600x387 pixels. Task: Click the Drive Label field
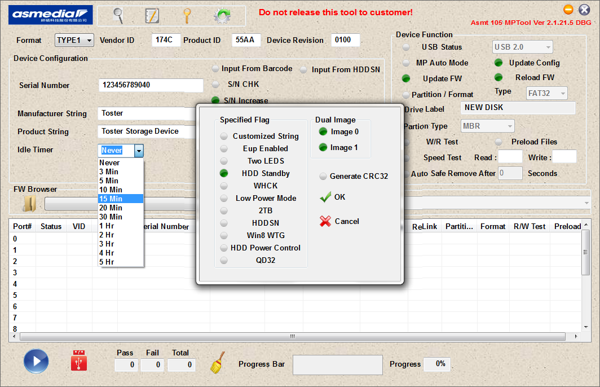click(518, 108)
